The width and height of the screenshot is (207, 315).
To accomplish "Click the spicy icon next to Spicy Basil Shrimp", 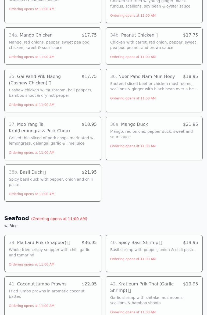I will coord(160,243).
